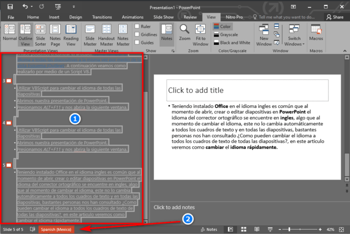Open Slide Sorter view
350x234 pixels.
coord(40,35)
